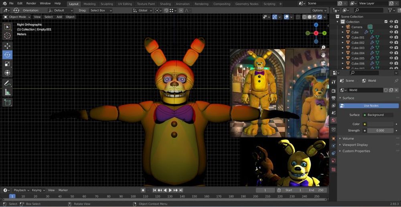The width and height of the screenshot is (401, 207).
Task: Click the Add menu button in viewport header
Action: point(59,17)
